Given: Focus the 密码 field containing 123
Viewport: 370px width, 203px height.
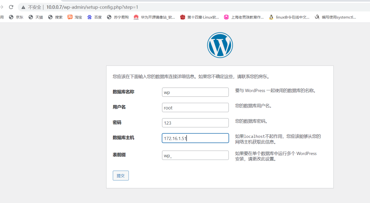Looking at the screenshot, I should click(195, 123).
